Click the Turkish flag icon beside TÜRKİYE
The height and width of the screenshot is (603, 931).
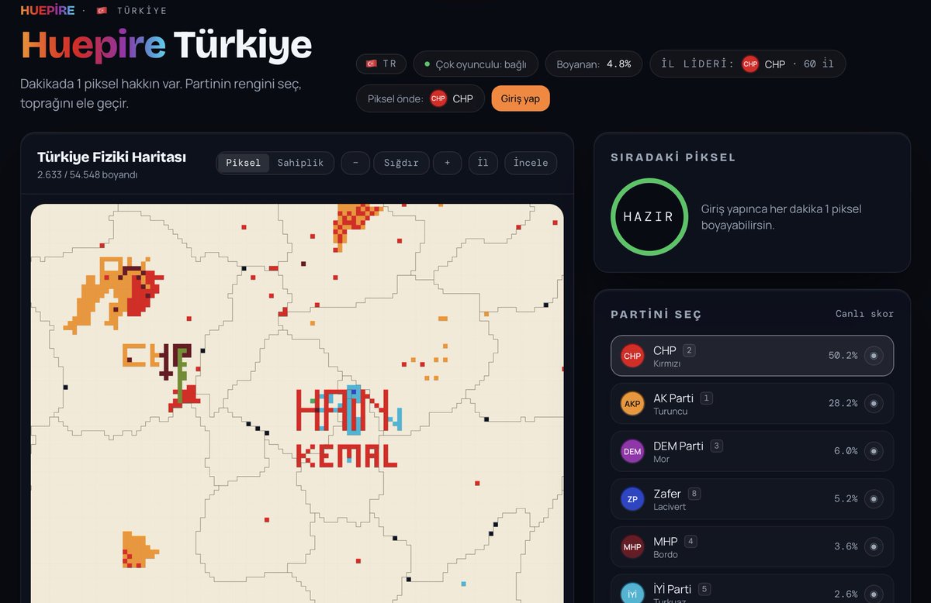click(x=102, y=11)
